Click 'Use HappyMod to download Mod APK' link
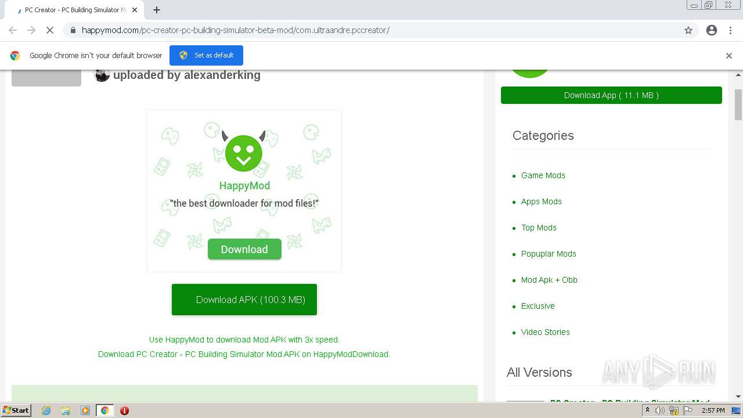The height and width of the screenshot is (418, 743). point(244,340)
